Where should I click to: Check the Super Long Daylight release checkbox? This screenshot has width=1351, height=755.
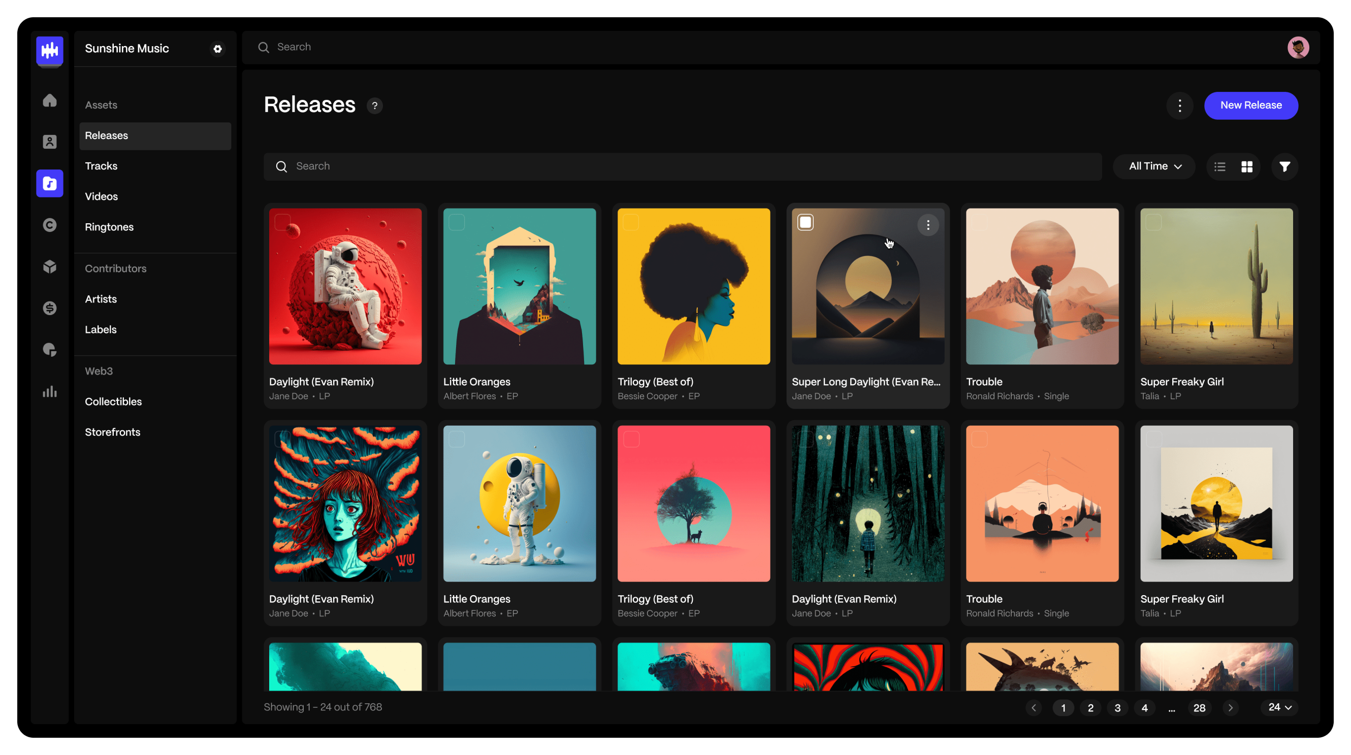tap(806, 222)
